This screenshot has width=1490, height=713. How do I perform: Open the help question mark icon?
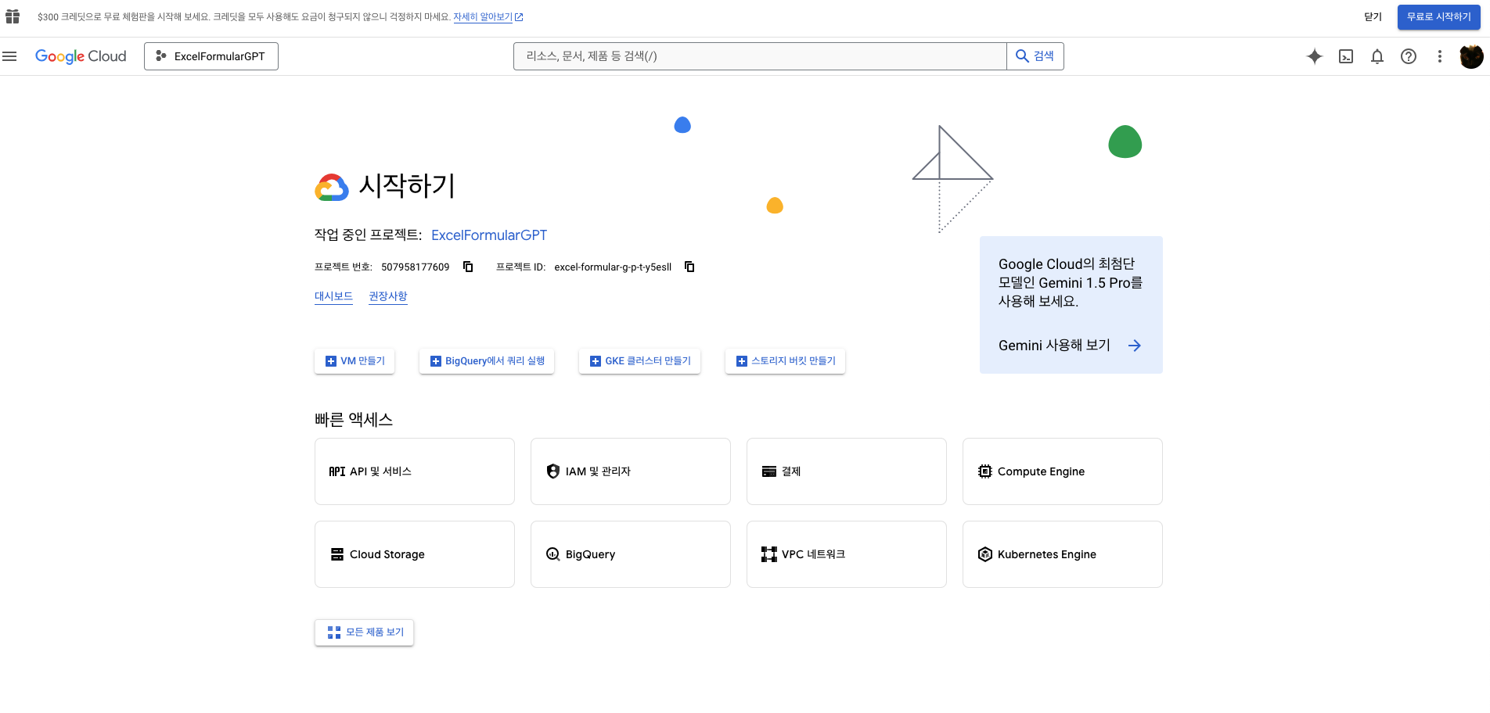[x=1409, y=56]
